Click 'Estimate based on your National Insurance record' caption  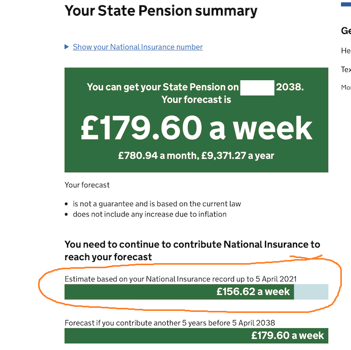pos(180,279)
